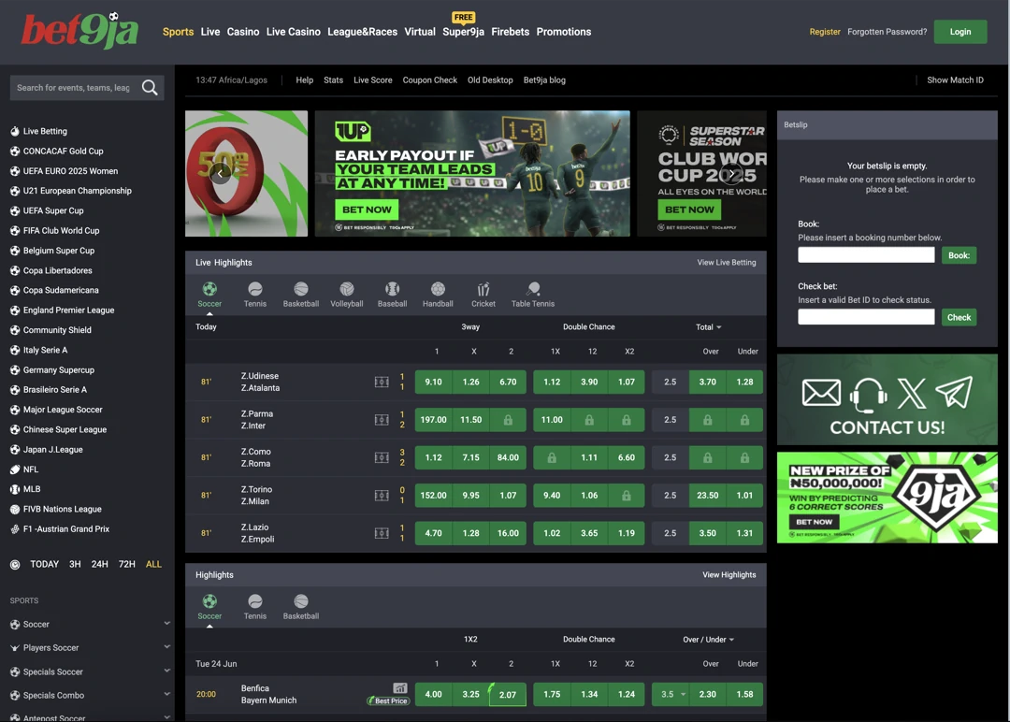
Task: Click the Book button in betslip
Action: coord(959,255)
